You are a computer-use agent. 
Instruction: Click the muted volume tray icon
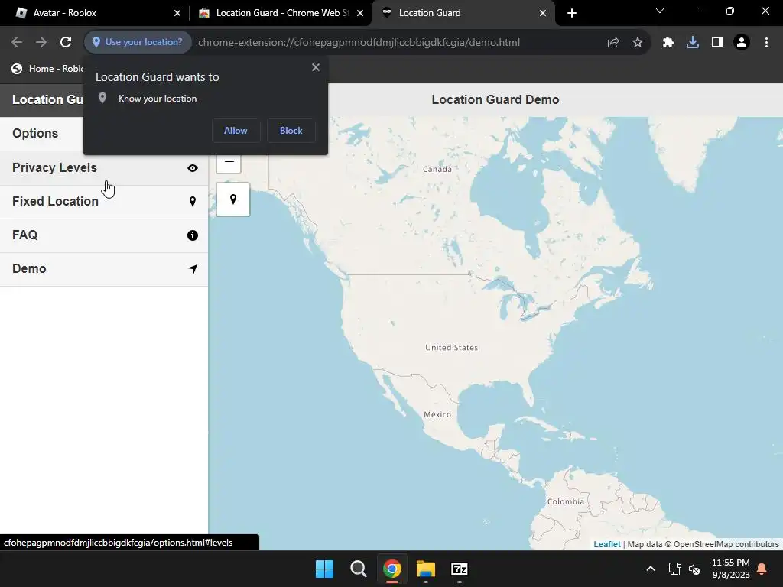(x=694, y=569)
